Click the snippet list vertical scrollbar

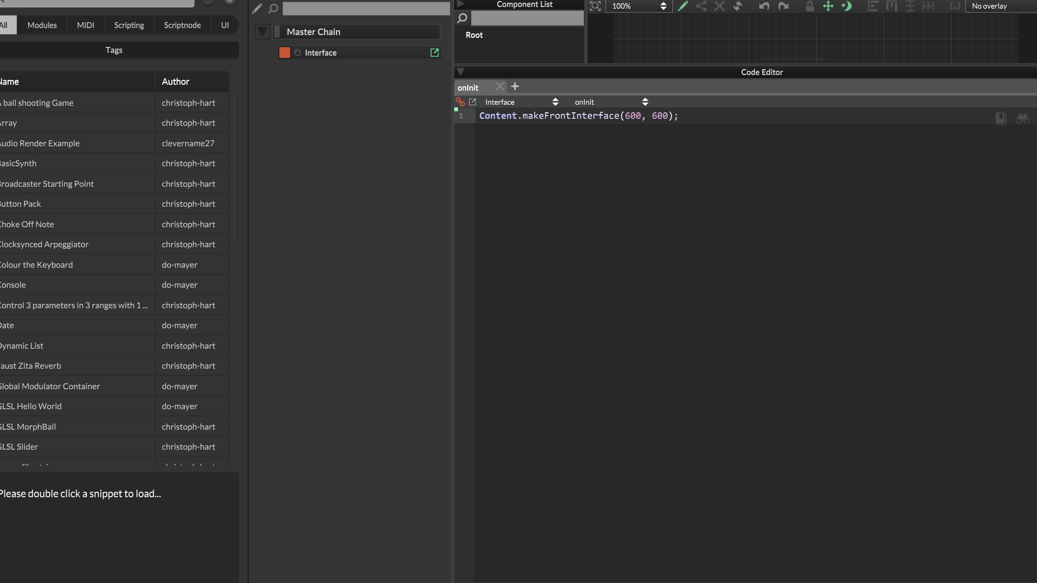click(x=234, y=166)
